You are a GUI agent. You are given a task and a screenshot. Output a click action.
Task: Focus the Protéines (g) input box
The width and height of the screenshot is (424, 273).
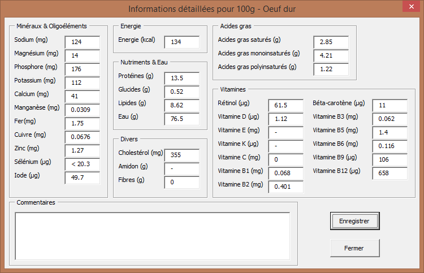coord(182,79)
